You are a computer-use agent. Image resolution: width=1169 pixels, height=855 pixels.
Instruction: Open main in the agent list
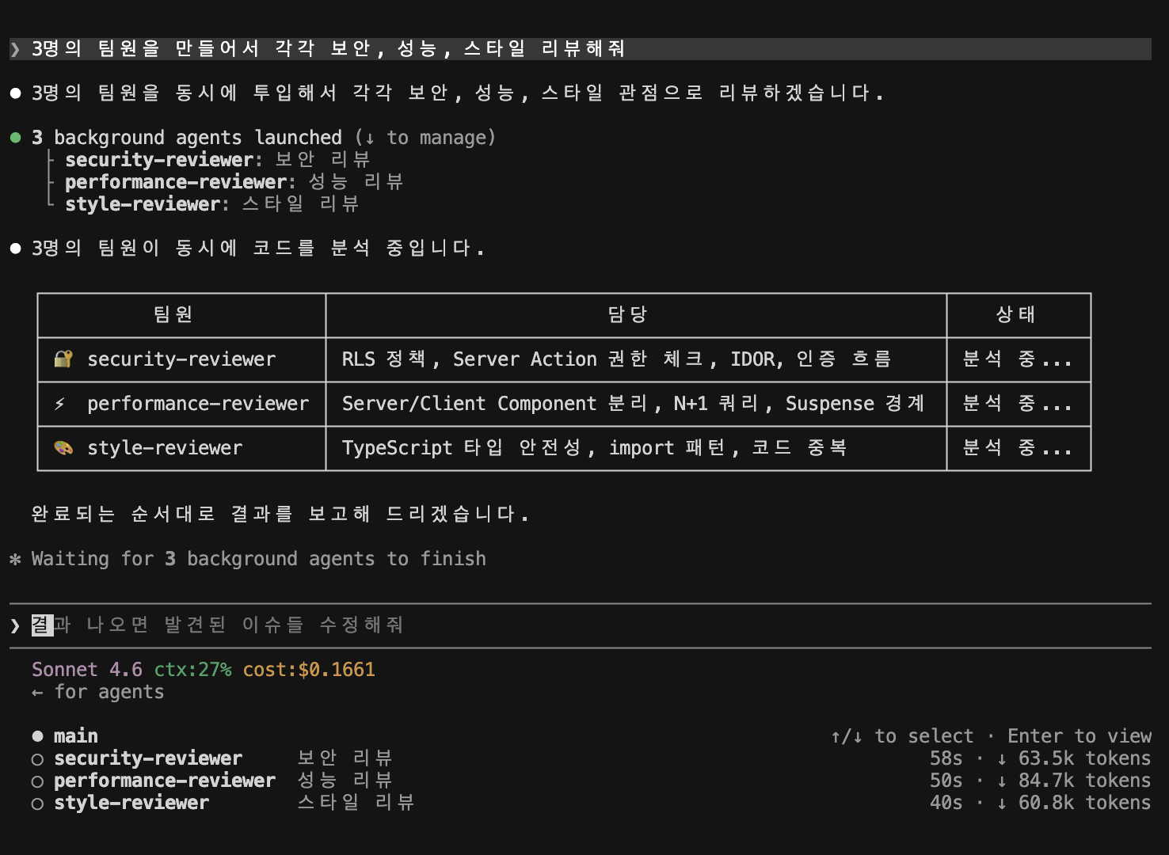click(76, 736)
